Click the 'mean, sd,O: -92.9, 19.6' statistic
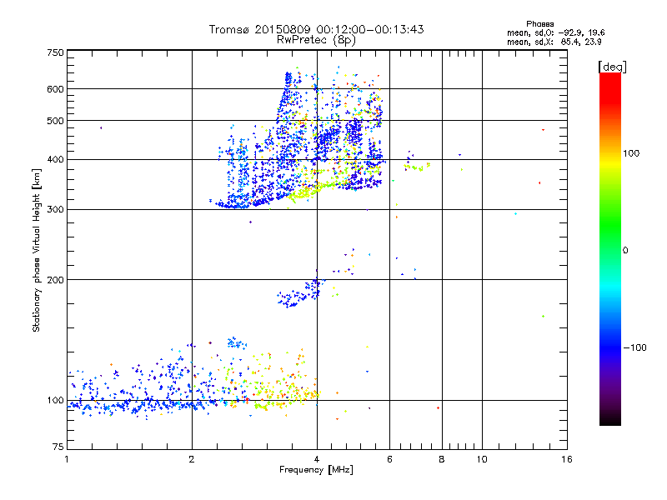667x500 pixels. pos(555,32)
